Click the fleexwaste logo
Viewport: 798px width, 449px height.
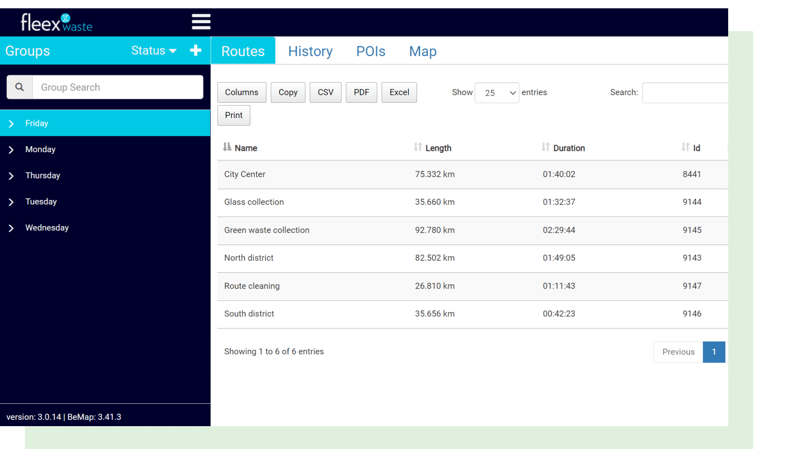56,22
